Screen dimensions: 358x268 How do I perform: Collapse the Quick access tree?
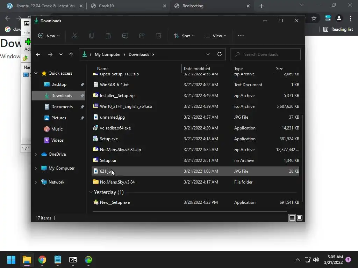[x=36, y=73]
